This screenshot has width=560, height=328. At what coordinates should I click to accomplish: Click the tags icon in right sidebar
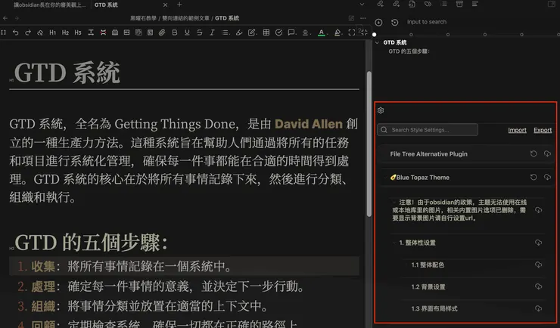(x=428, y=5)
